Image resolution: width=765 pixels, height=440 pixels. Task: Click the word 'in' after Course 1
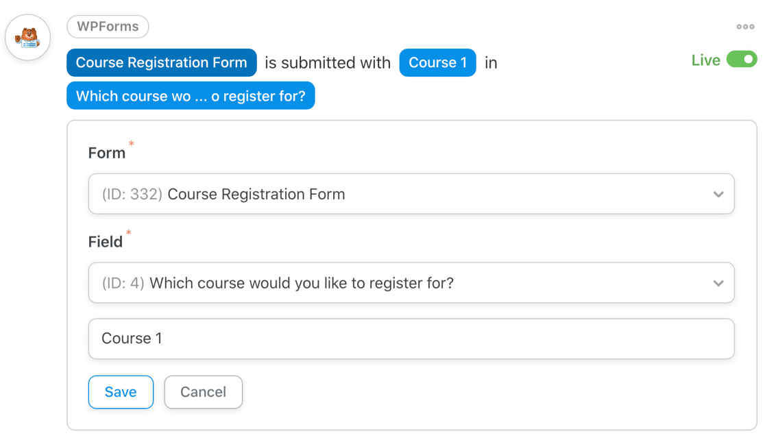point(491,63)
